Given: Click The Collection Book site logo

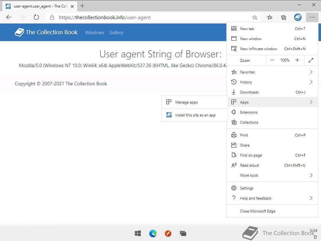Looking at the screenshot, I should click(46, 32).
